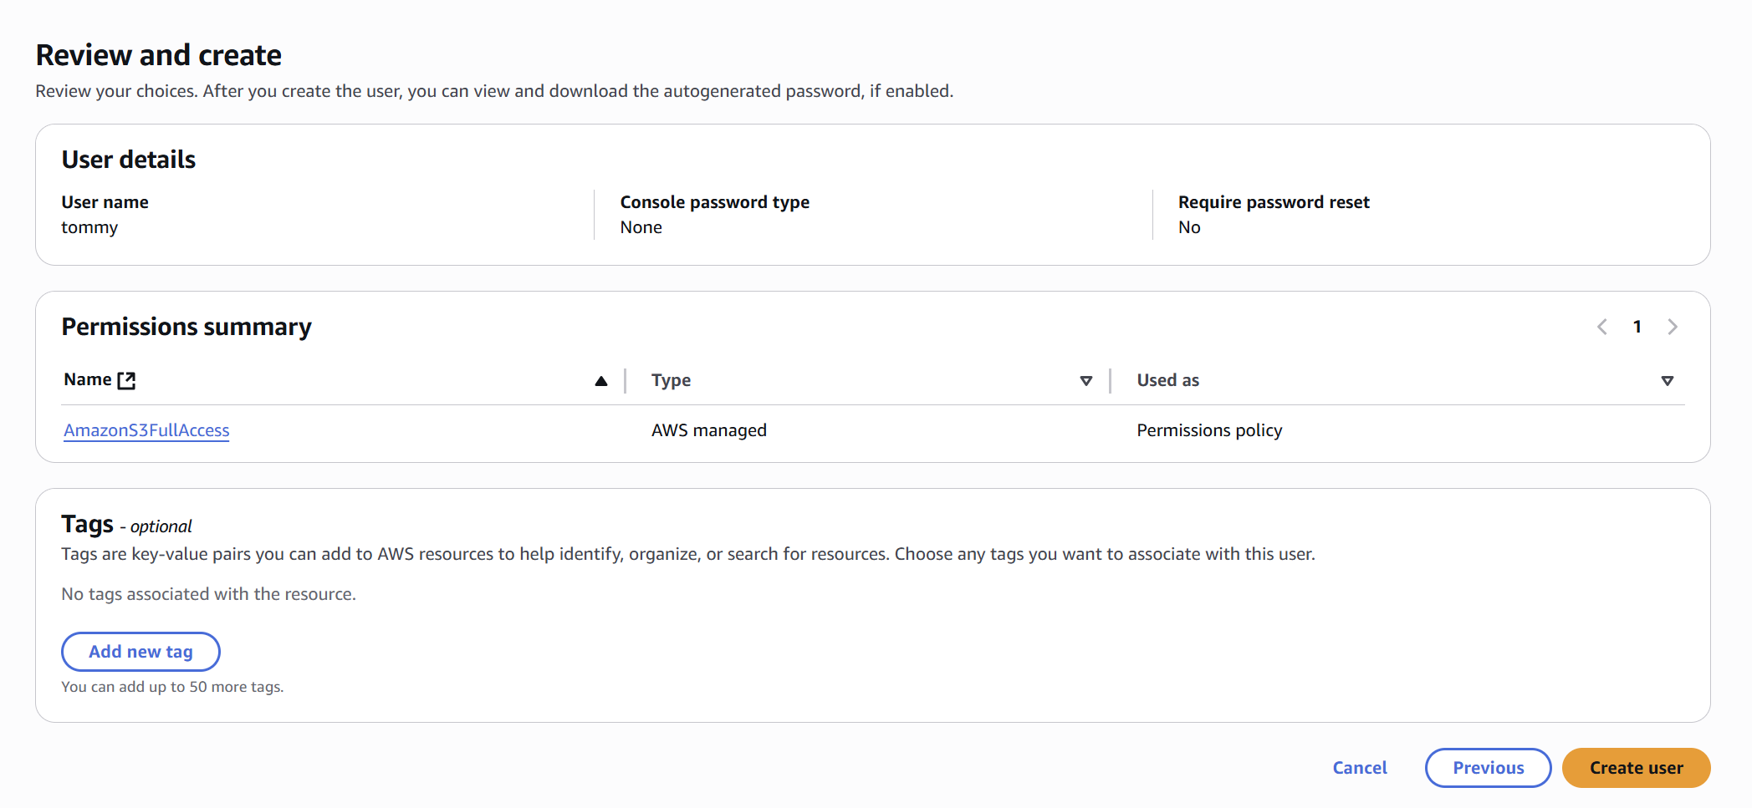Click the Permissions summary heading
Image resolution: width=1752 pixels, height=808 pixels.
(x=186, y=327)
